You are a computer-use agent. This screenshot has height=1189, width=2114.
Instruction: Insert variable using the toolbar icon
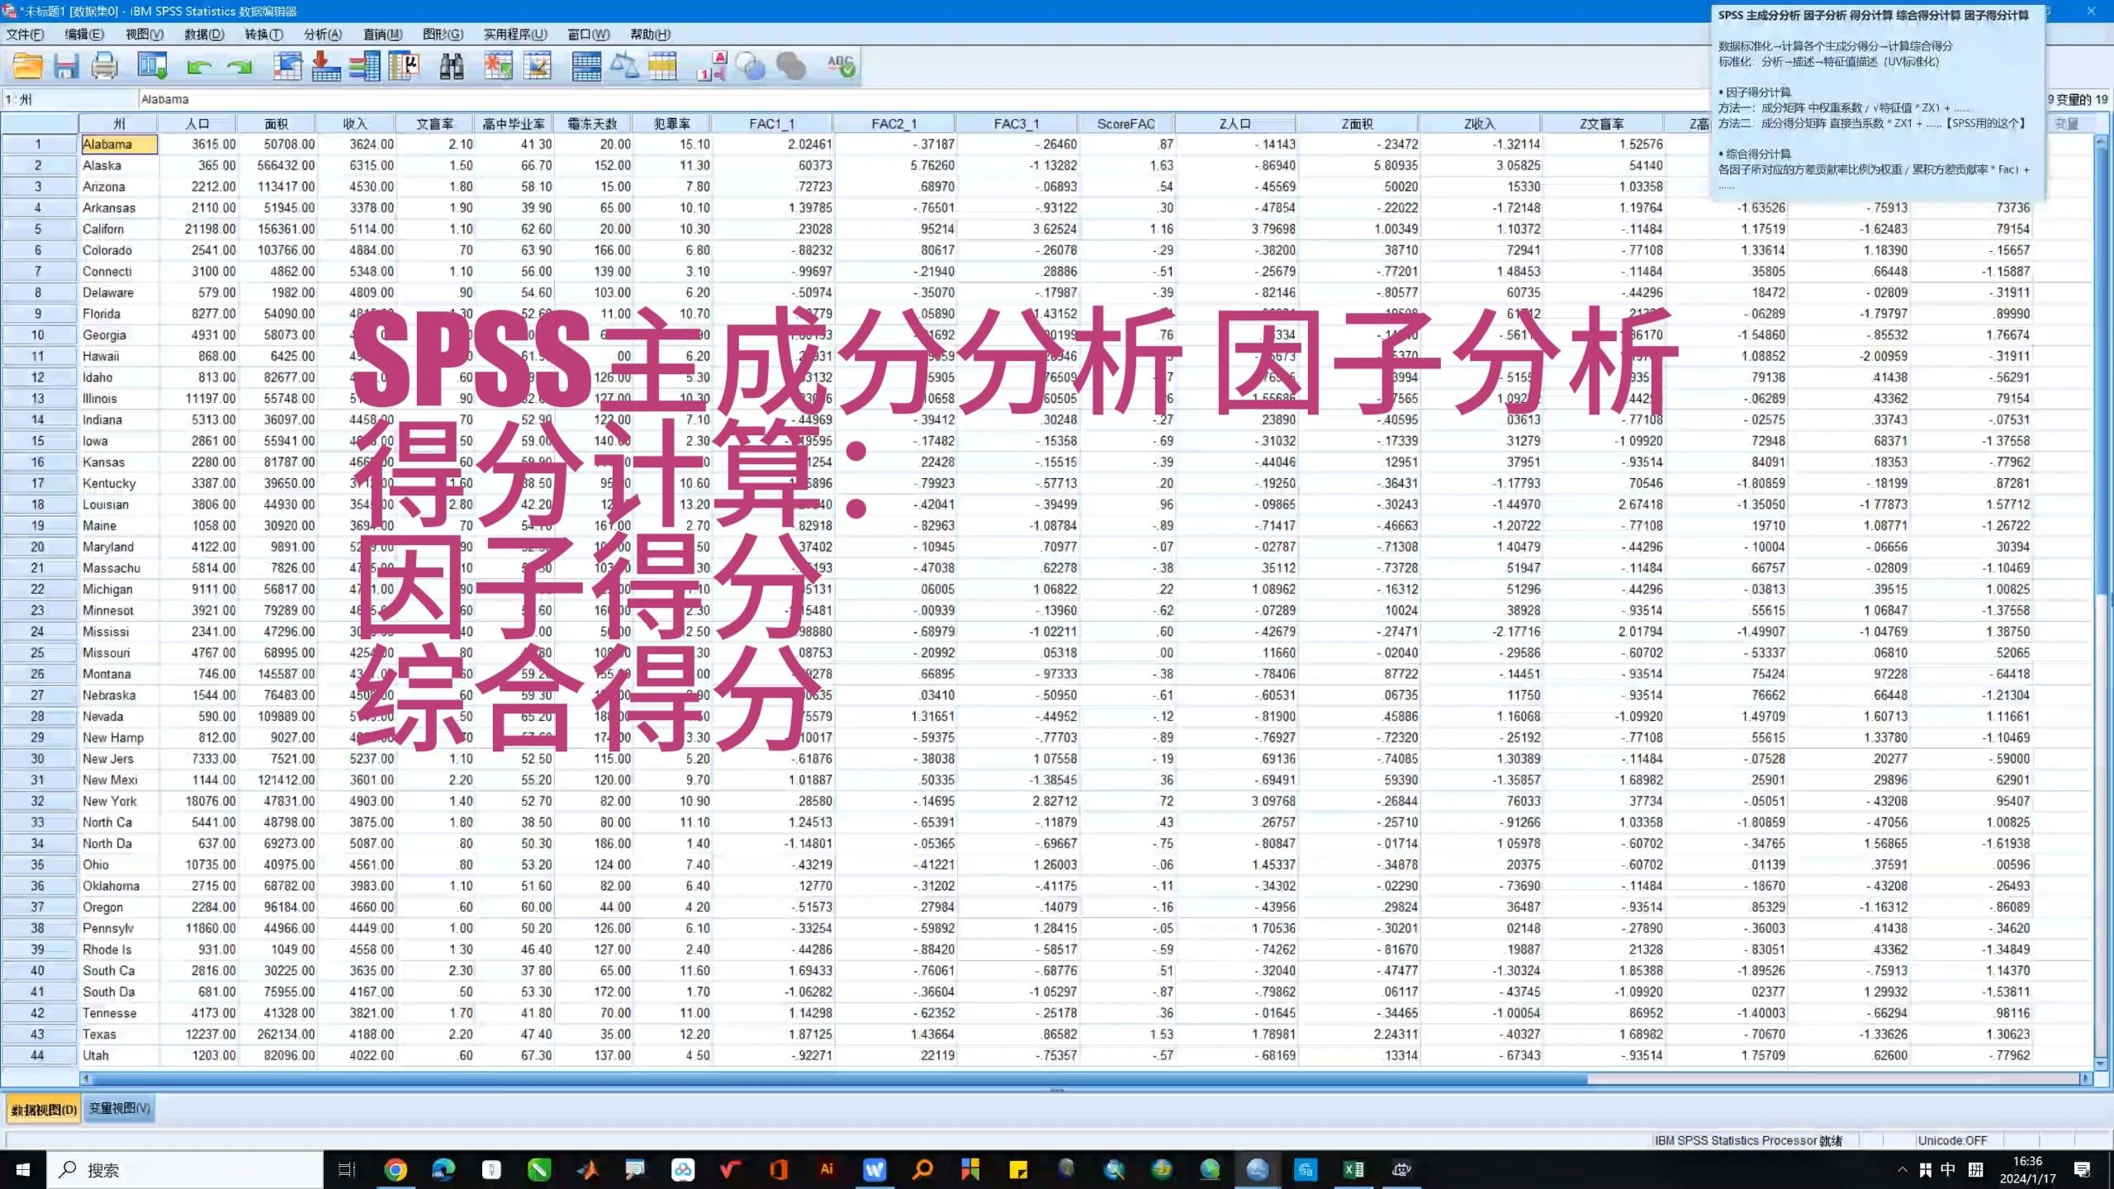tap(538, 66)
